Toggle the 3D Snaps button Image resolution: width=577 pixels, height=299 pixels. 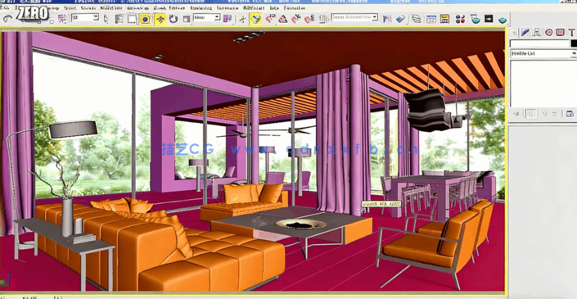coord(270,18)
